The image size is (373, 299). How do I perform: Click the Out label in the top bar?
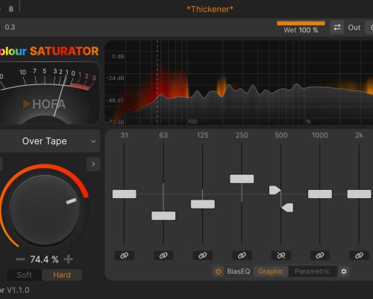354,28
